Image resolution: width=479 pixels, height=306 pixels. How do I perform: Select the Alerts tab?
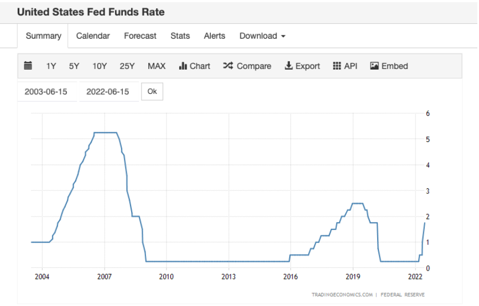[215, 36]
